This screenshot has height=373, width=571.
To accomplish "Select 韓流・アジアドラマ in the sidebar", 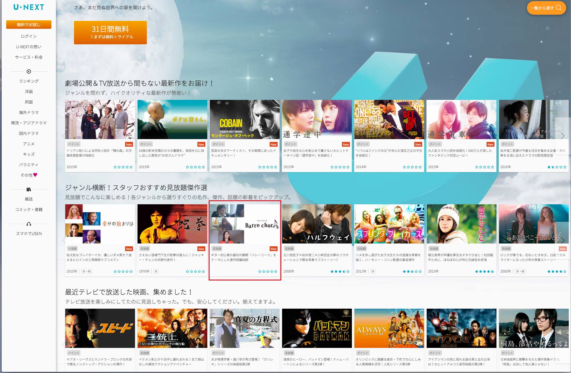I will (29, 123).
